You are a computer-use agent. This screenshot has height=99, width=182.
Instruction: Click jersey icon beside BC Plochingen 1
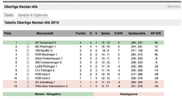coord(28,47)
